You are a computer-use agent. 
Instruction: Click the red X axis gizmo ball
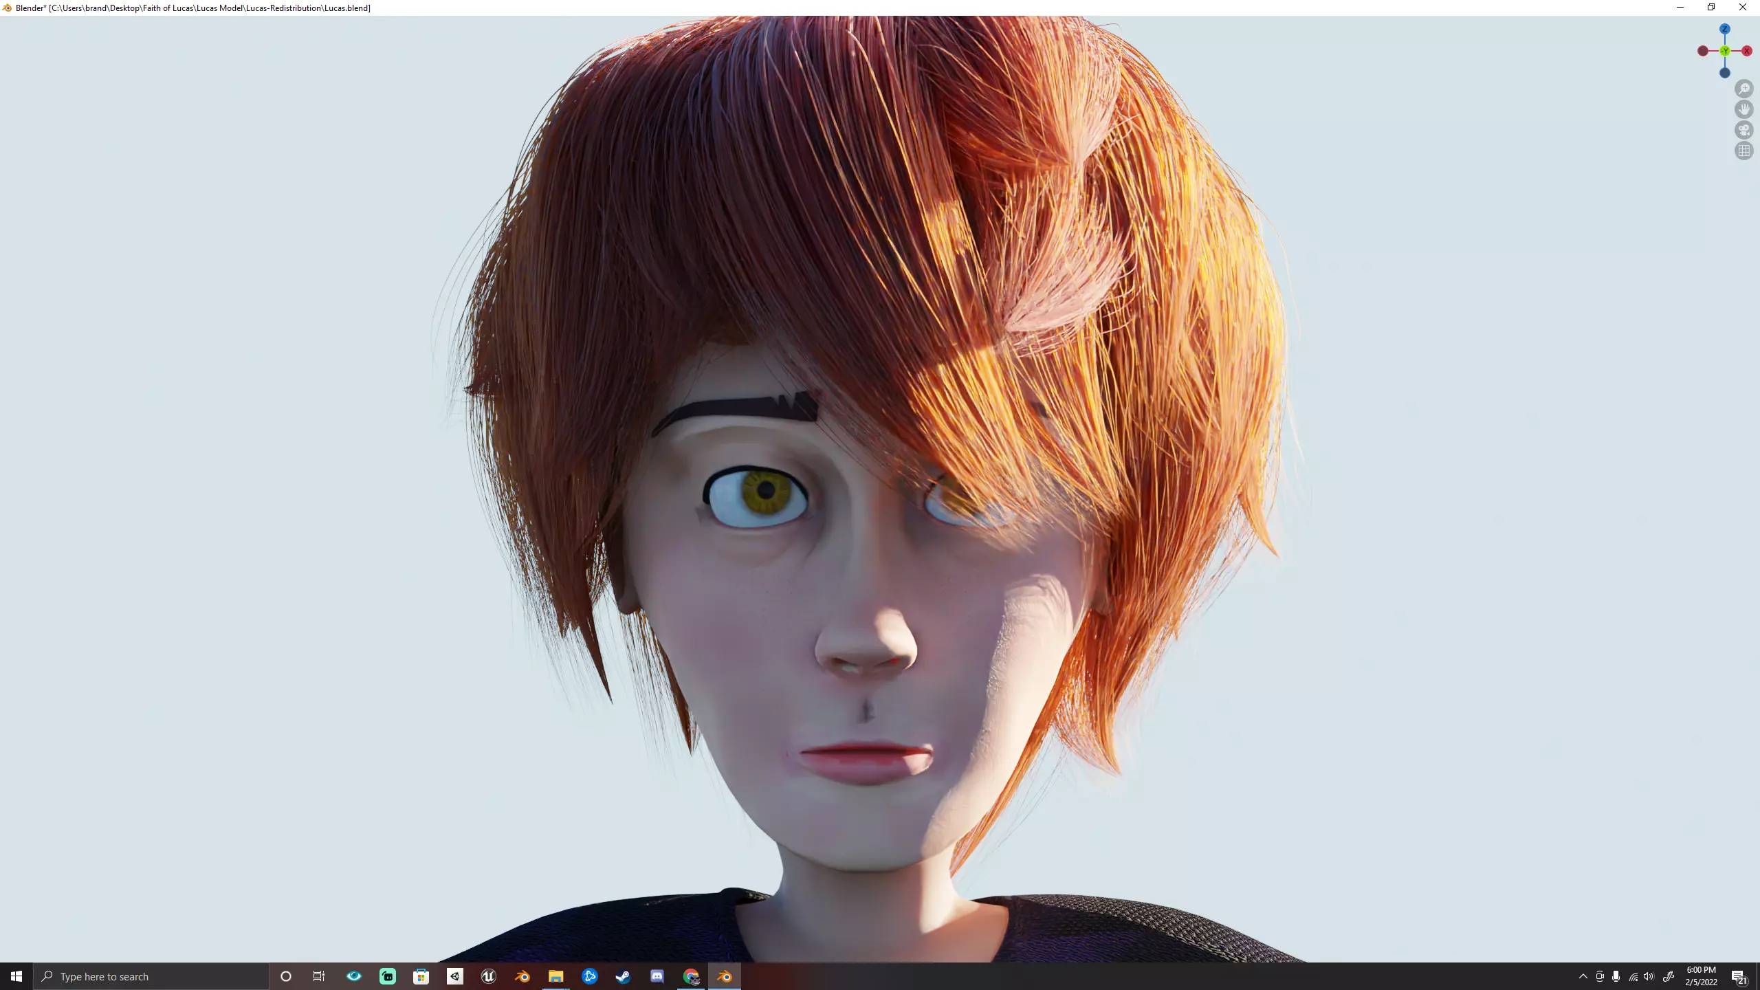click(1746, 51)
